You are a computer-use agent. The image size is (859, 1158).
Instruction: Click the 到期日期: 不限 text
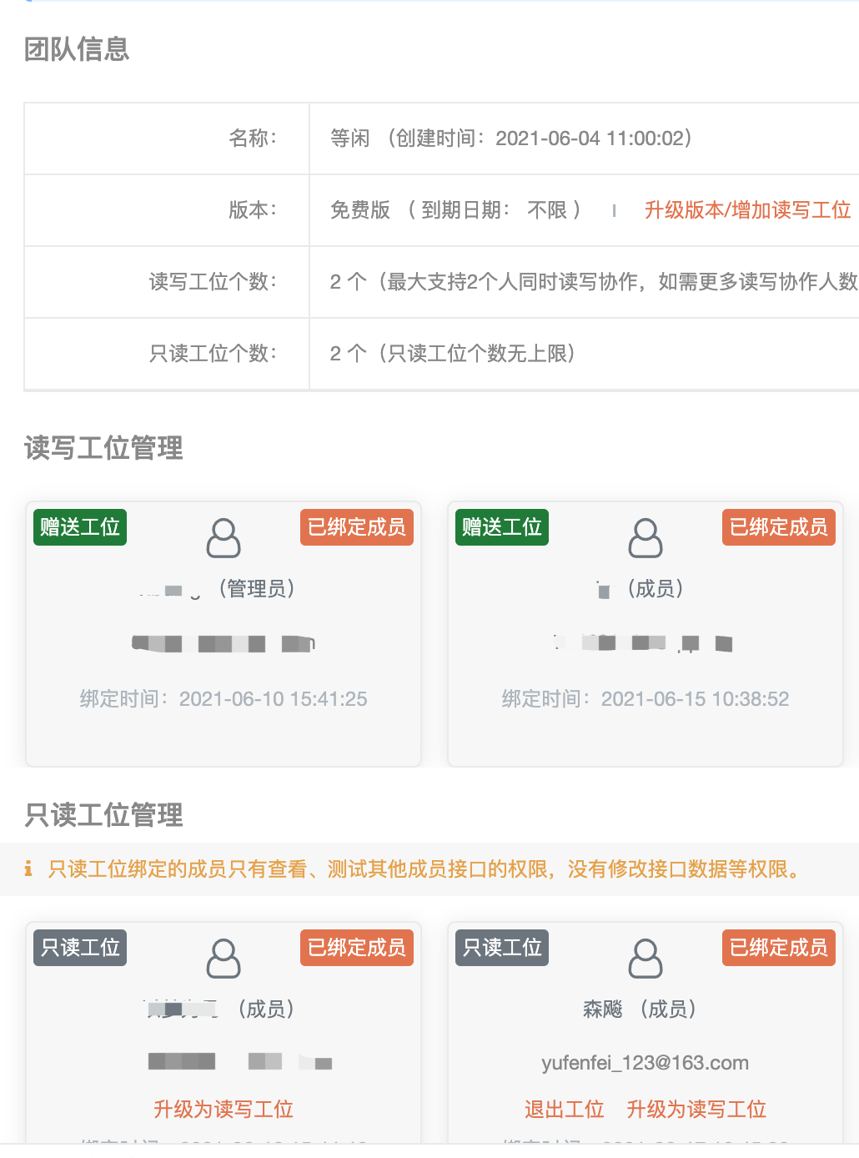[x=494, y=210]
